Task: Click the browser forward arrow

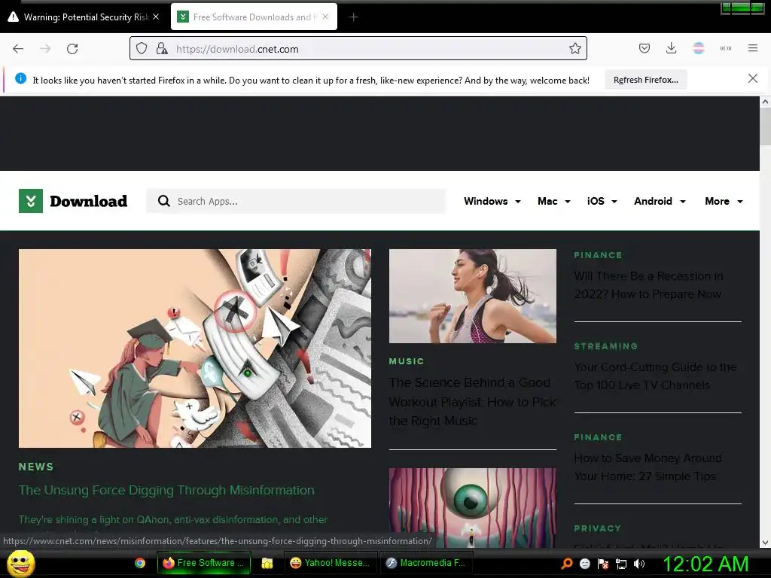Action: tap(45, 49)
